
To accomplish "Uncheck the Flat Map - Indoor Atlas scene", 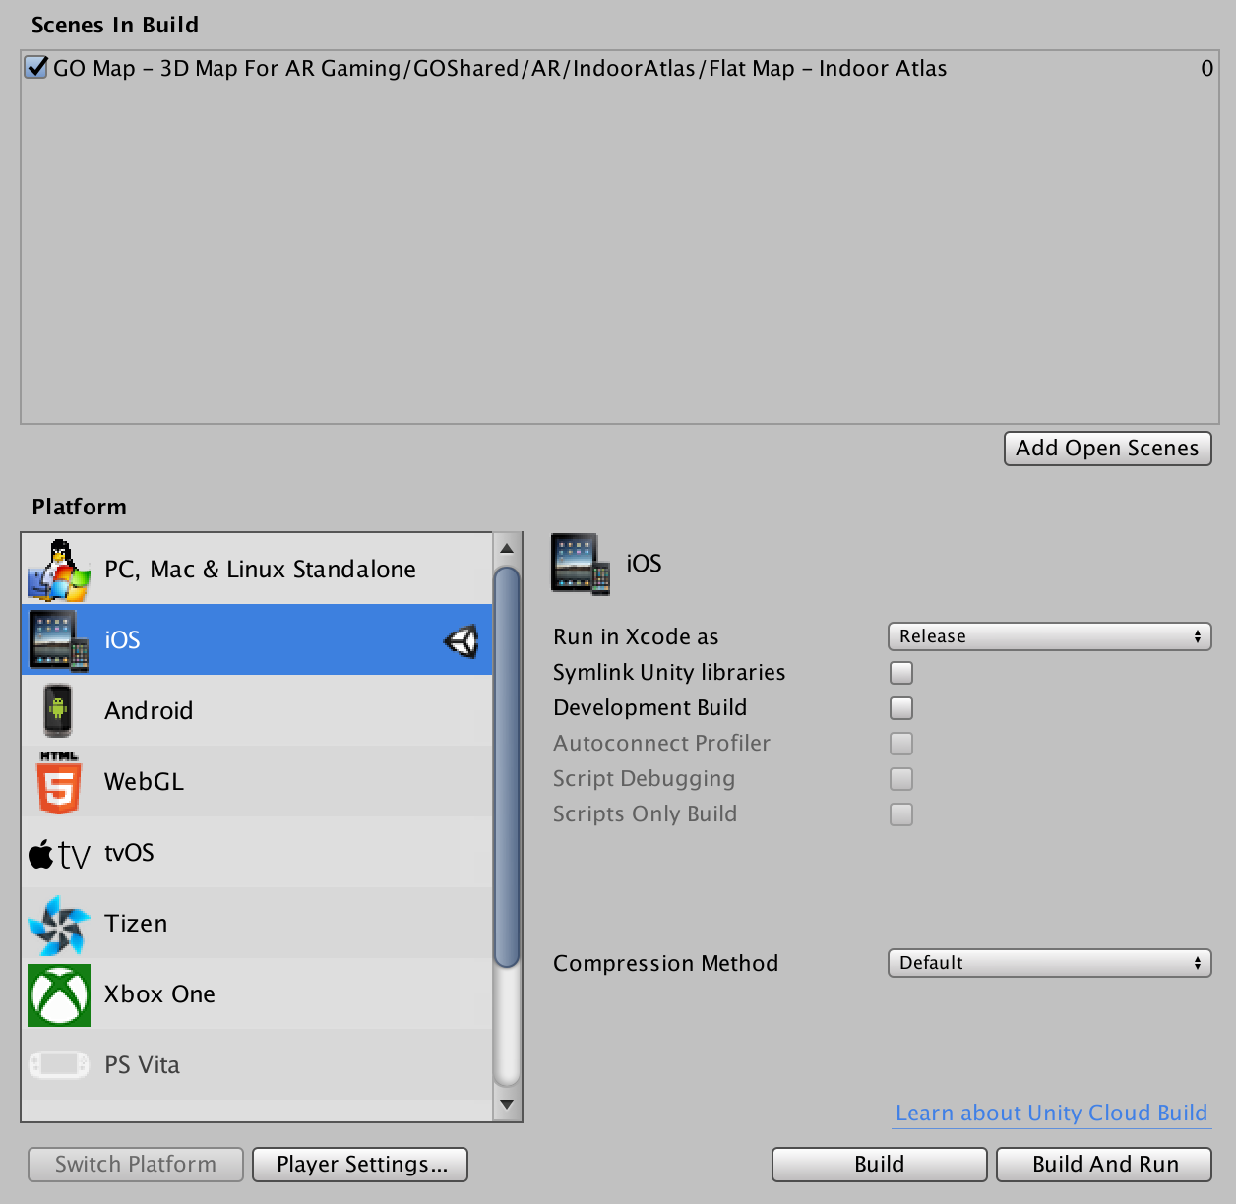I will click(36, 68).
